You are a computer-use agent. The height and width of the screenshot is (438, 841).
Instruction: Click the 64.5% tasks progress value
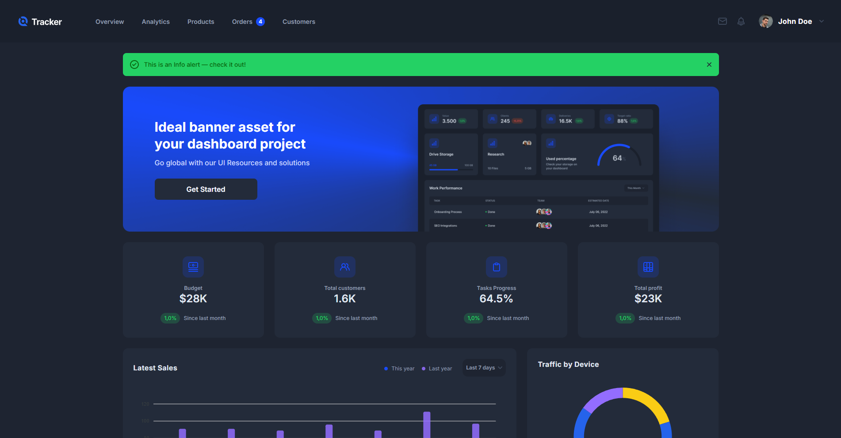497,299
